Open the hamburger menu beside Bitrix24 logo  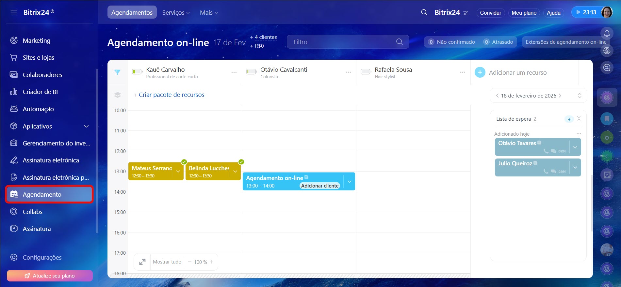click(13, 12)
